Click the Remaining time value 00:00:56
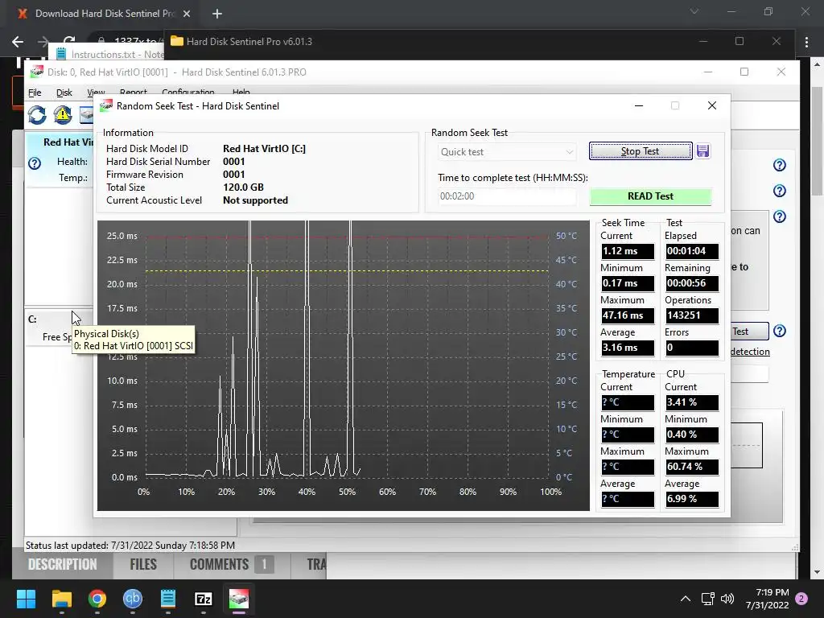 pos(691,283)
